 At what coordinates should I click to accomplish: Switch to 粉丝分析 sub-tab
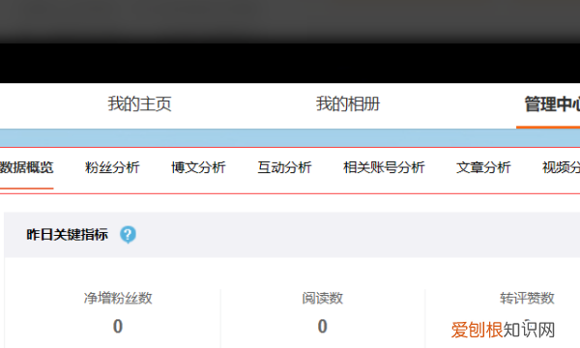pyautogui.click(x=112, y=167)
